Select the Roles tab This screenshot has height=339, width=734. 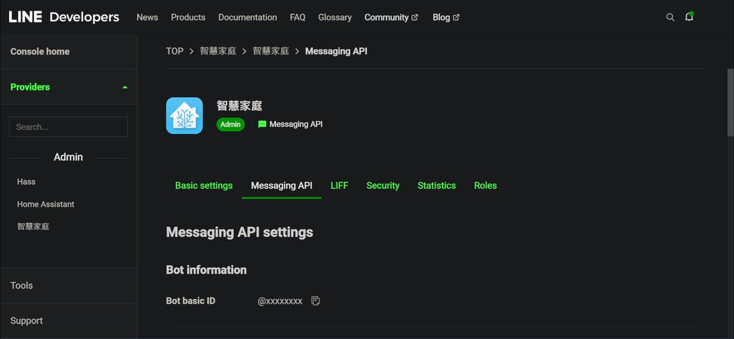point(486,185)
